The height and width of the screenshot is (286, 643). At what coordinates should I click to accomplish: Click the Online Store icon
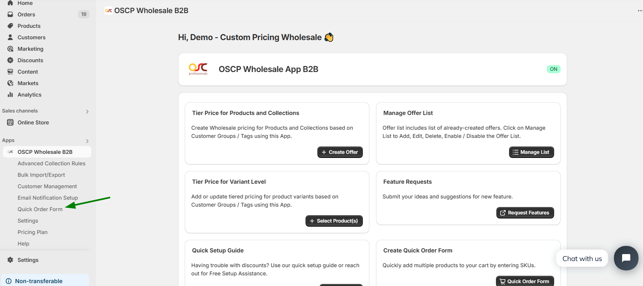(x=10, y=122)
